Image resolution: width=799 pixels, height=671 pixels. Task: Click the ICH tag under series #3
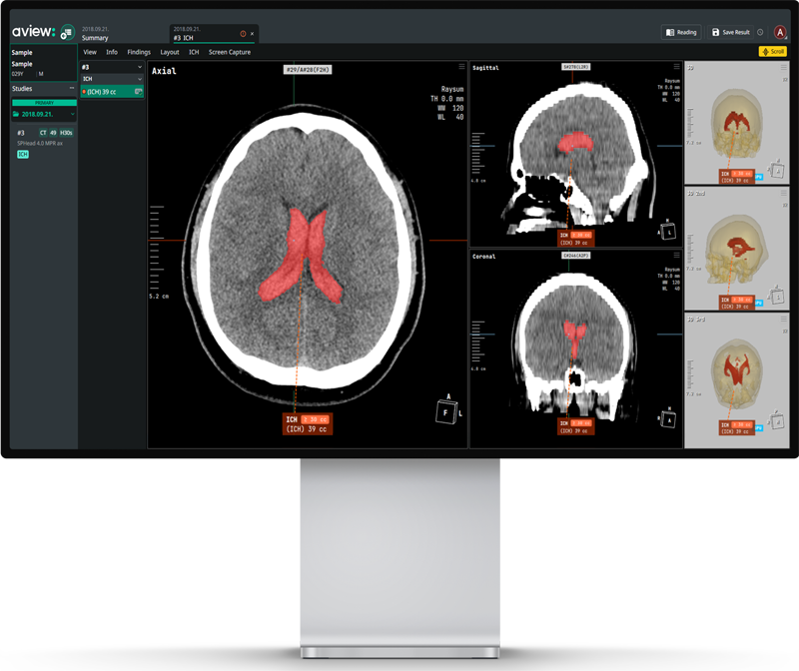[x=23, y=154]
